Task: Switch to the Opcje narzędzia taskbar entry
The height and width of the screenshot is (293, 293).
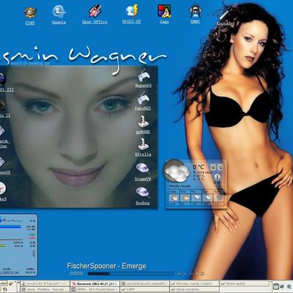Action: 195,289
